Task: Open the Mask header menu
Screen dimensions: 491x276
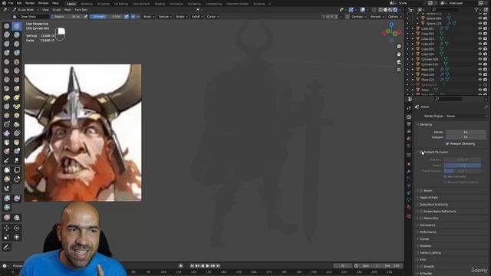Action: 68,10
